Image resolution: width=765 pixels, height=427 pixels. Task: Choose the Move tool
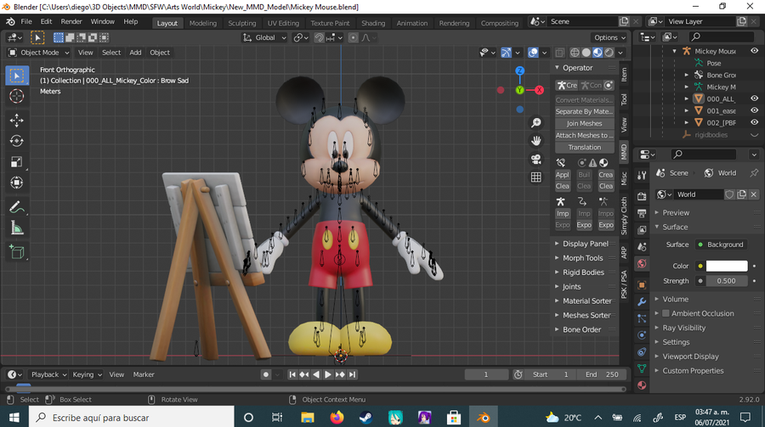[17, 121]
